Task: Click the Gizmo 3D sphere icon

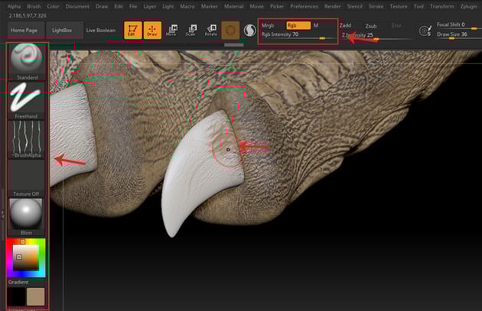Action: 230,30
